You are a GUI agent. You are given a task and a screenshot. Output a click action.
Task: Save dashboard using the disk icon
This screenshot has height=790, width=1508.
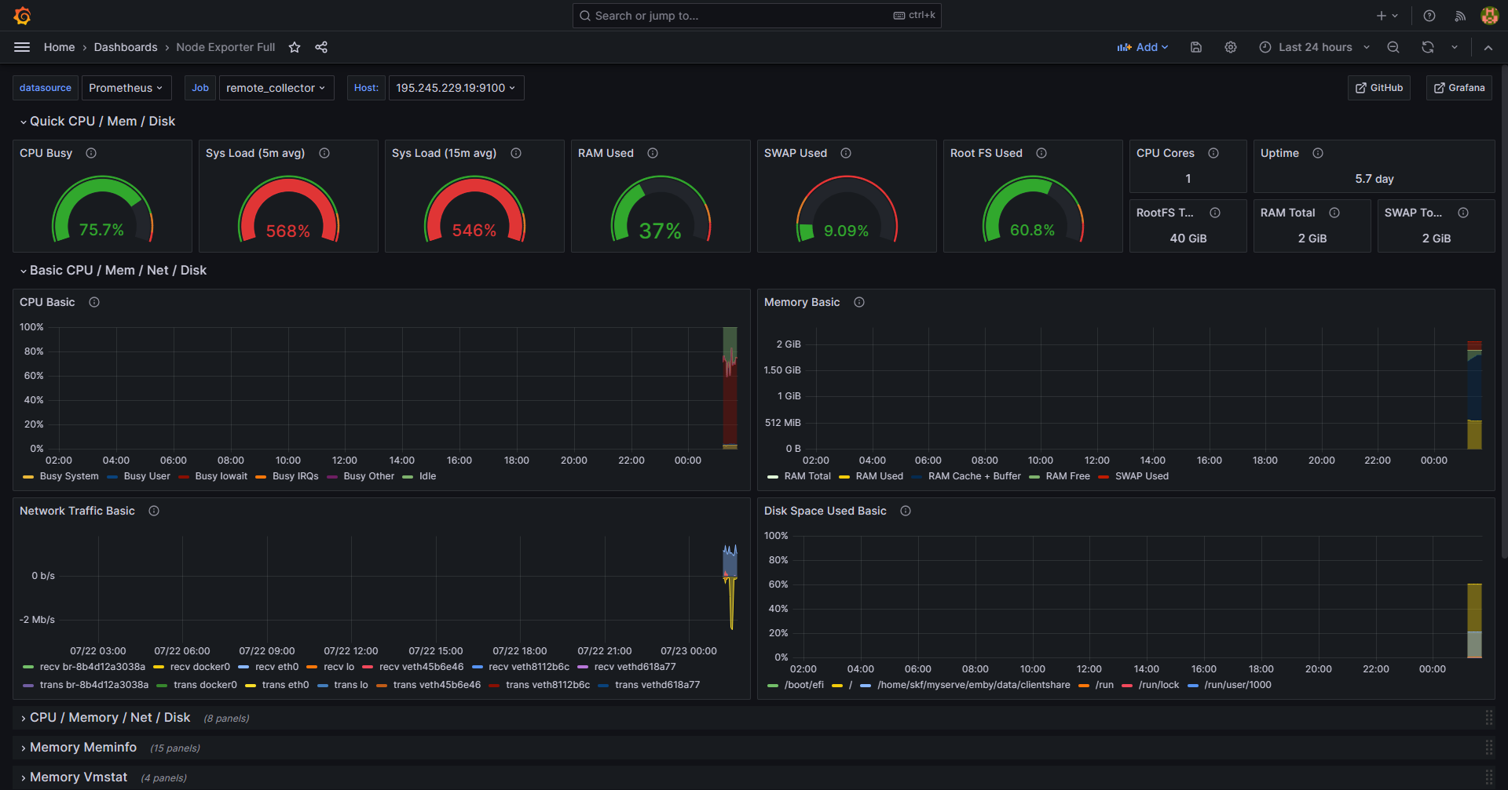coord(1196,47)
